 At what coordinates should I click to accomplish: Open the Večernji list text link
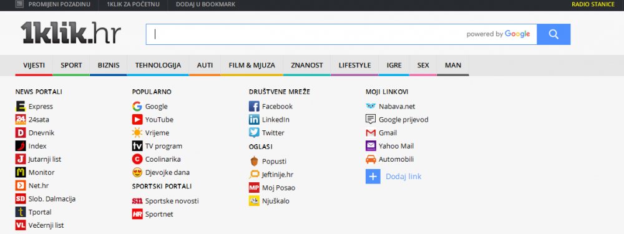tap(46, 225)
